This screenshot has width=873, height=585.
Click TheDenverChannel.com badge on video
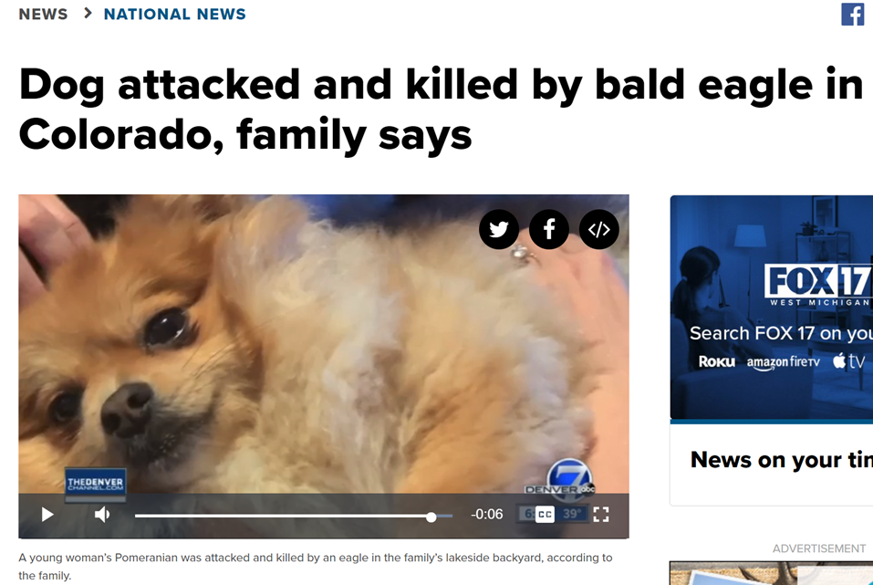point(95,483)
